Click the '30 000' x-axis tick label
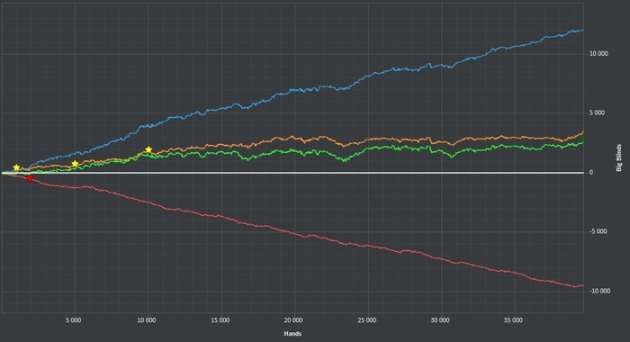Viewport: 630px width, 342px height. 440,320
